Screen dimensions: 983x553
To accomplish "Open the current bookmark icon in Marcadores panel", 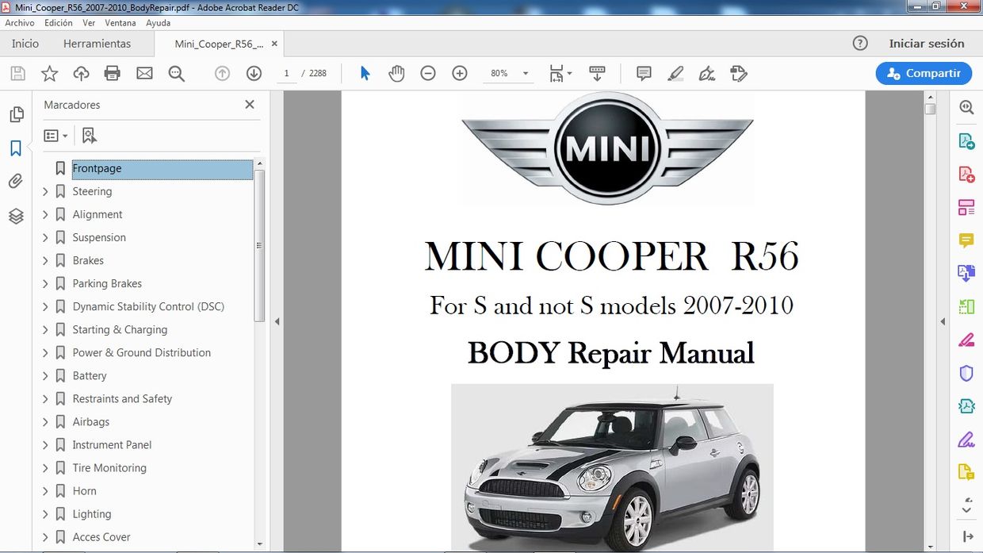I will 89,135.
